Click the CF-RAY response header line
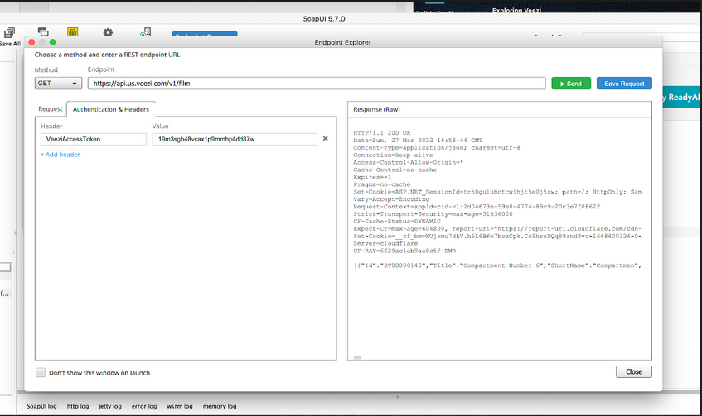The image size is (702, 416). coord(404,251)
